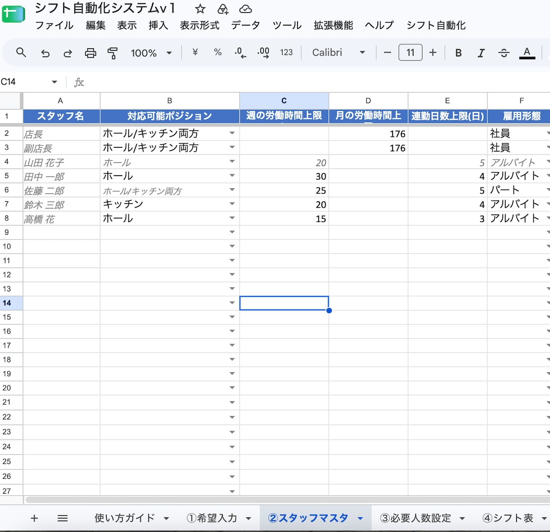
Task: Activate the paint format tool
Action: (112, 53)
